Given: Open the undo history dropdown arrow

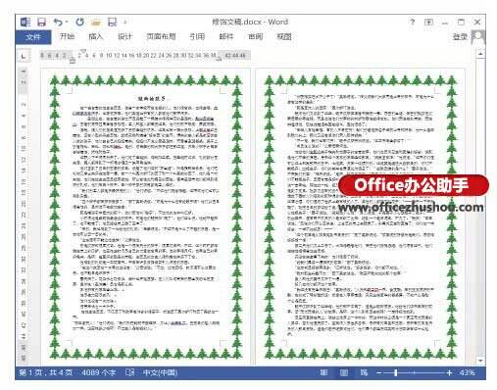Looking at the screenshot, I should 67,23.
